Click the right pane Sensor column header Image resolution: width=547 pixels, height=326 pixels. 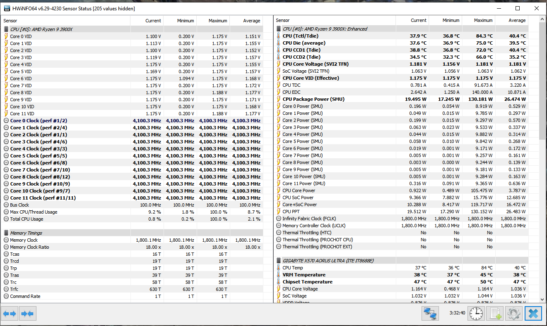coord(335,20)
